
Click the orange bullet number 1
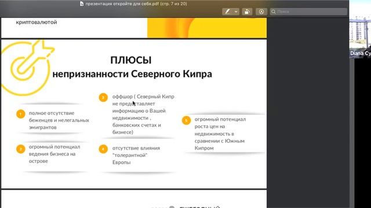point(21,114)
